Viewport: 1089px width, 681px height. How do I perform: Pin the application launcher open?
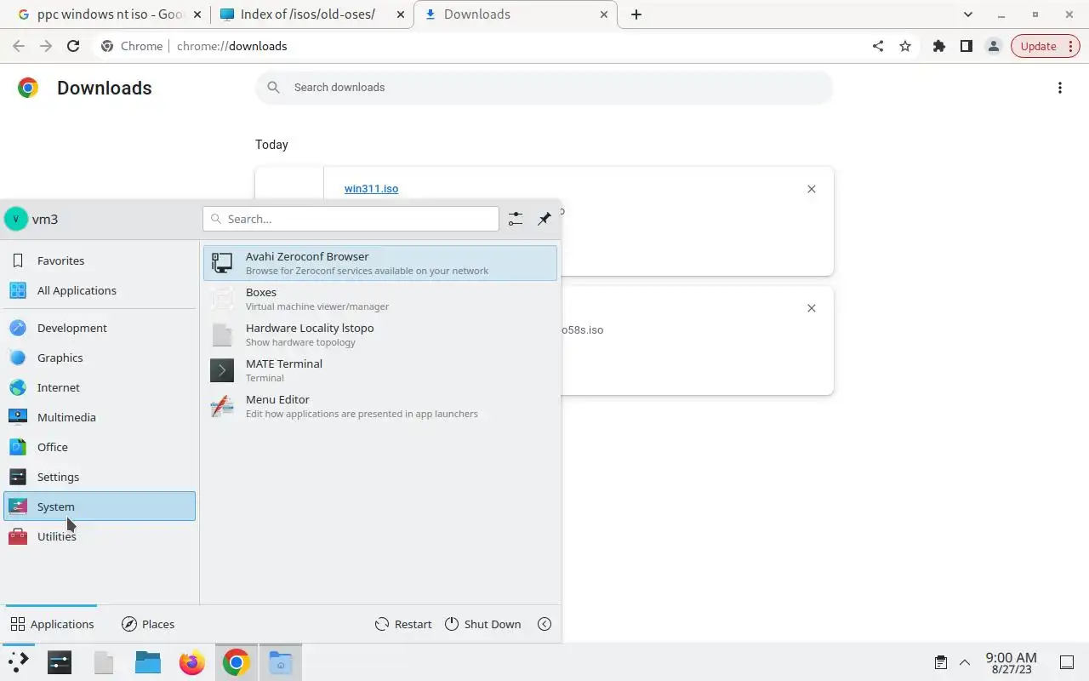click(x=544, y=219)
